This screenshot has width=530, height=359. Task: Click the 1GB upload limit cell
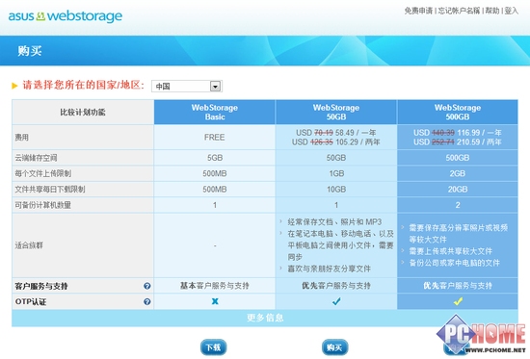click(336, 173)
